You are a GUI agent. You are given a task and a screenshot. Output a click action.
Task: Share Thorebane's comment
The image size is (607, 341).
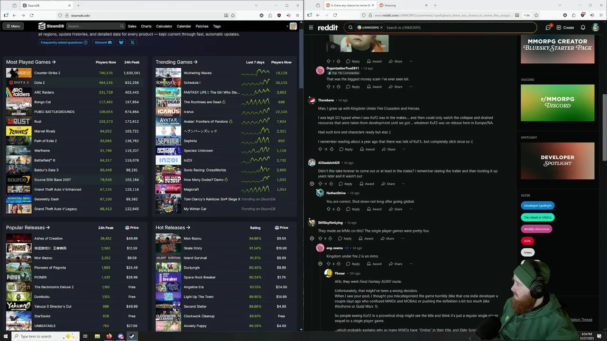point(388,149)
